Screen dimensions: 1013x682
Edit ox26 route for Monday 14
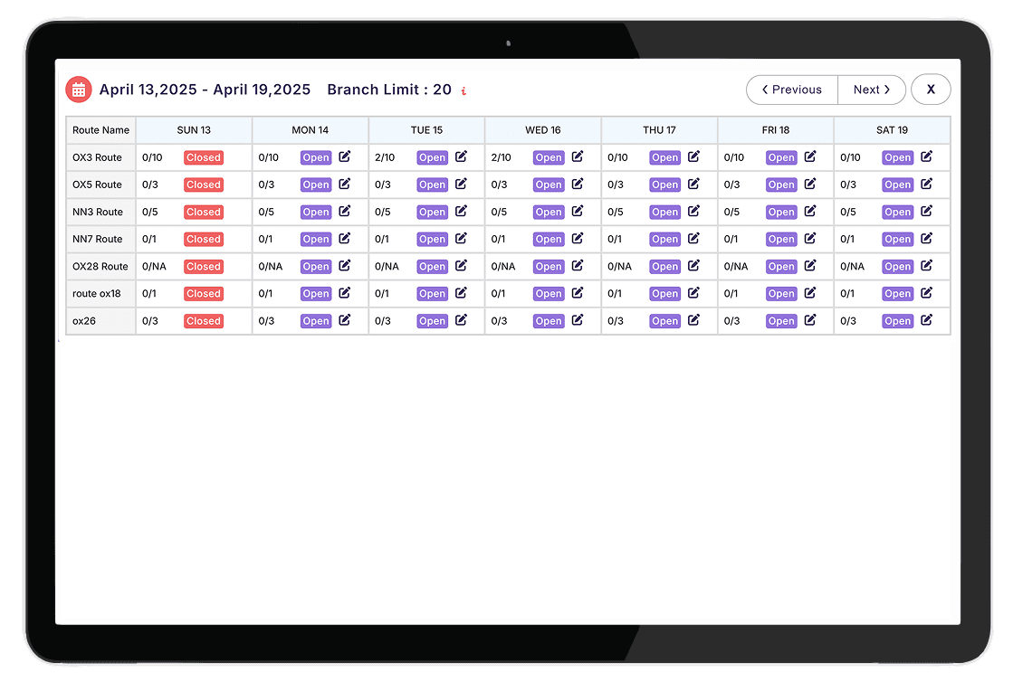tap(345, 320)
